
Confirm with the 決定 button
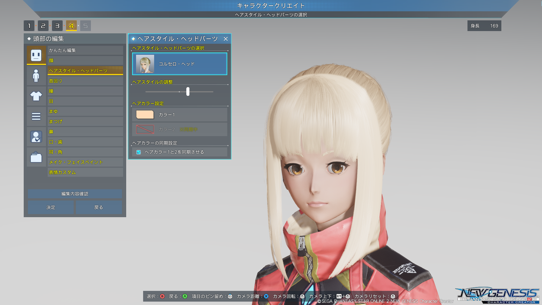[51, 207]
